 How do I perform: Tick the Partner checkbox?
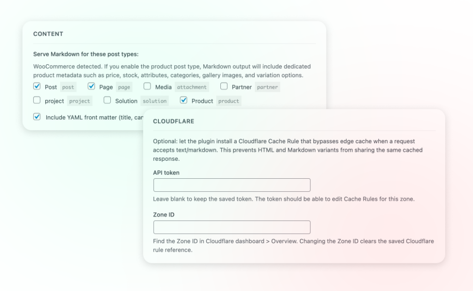[224, 86]
